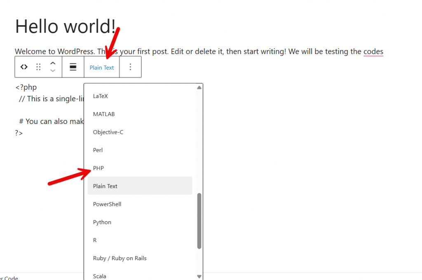Choose Perl from the language menu
The height and width of the screenshot is (280, 422).
(x=98, y=150)
